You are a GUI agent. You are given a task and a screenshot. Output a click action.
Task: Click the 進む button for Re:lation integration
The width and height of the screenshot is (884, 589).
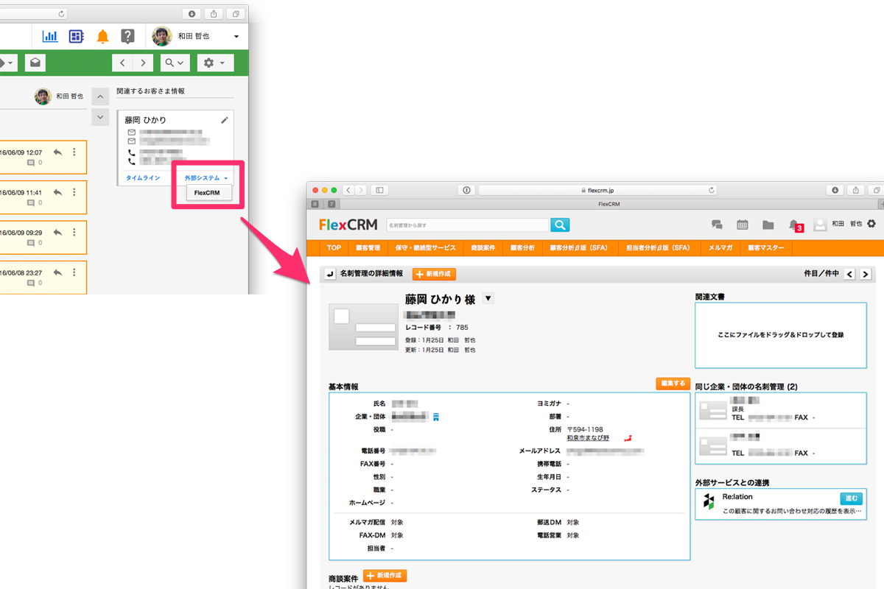[x=851, y=498]
